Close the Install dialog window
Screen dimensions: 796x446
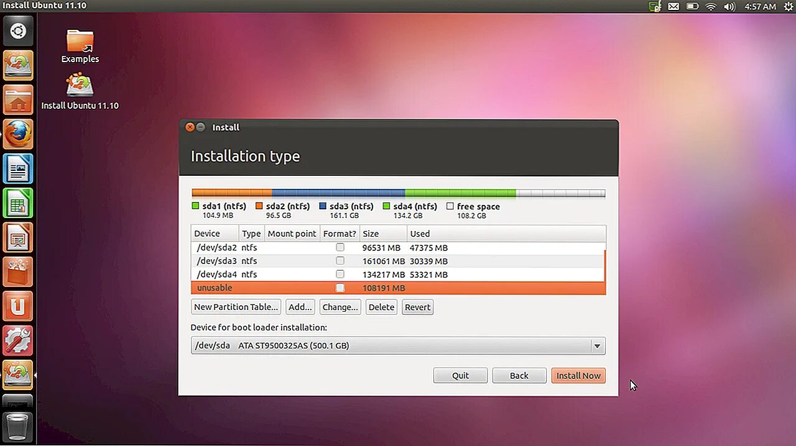(x=190, y=127)
